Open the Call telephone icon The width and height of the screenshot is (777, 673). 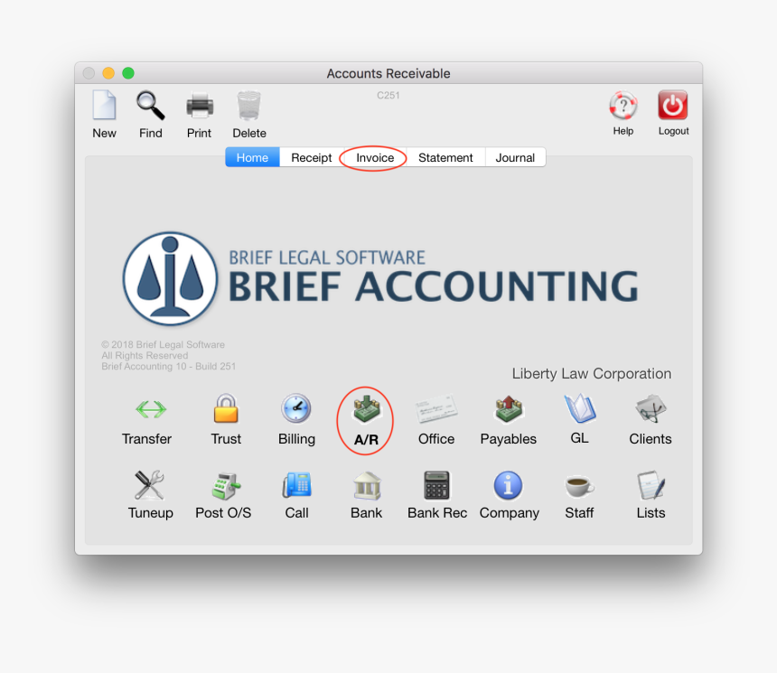coord(297,485)
